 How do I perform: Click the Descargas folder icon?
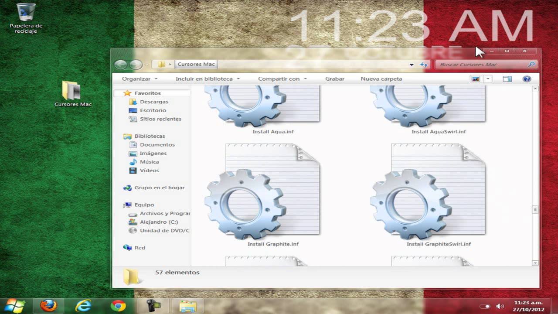[133, 102]
